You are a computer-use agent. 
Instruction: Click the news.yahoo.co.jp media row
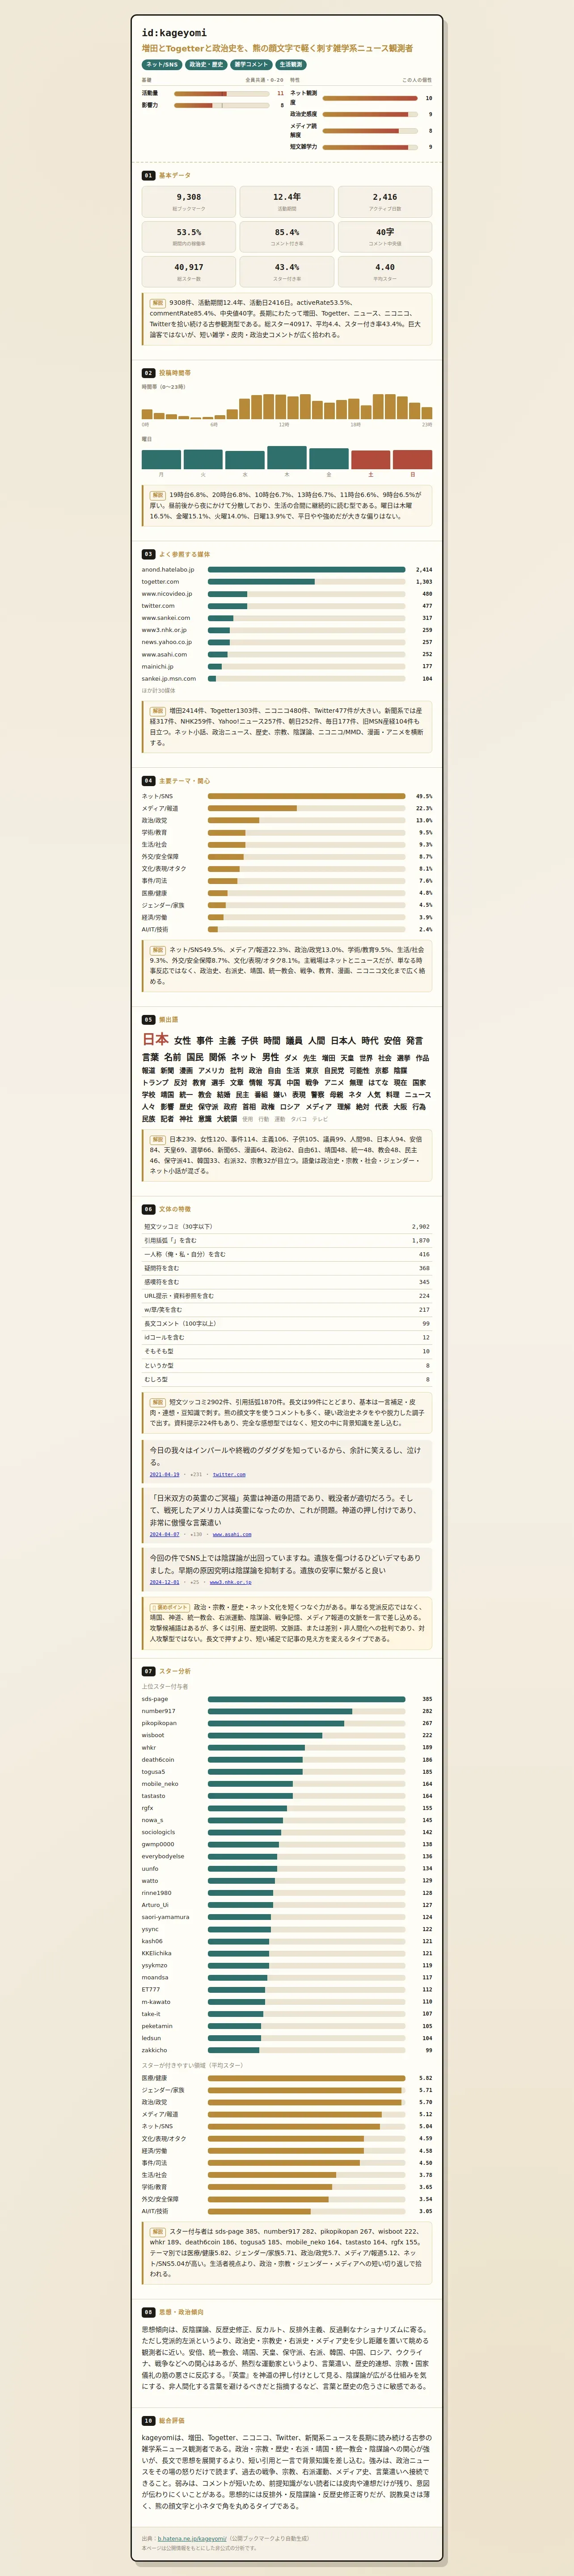[287, 642]
